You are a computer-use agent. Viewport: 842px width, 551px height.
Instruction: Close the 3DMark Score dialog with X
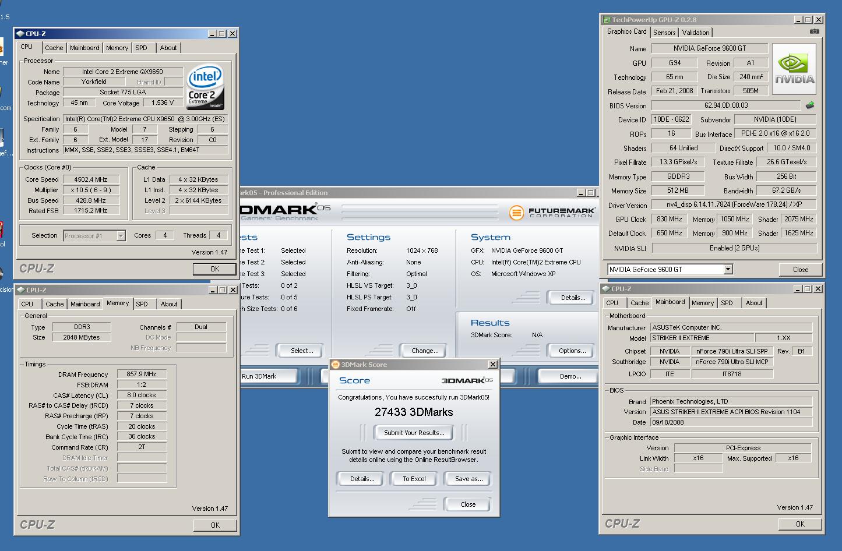click(x=492, y=365)
